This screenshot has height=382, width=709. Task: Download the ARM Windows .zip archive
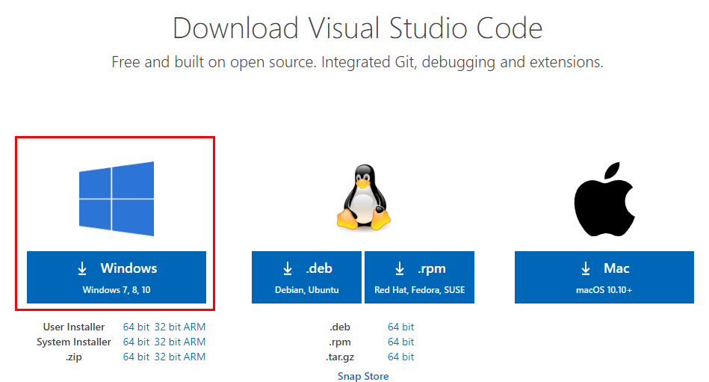194,357
